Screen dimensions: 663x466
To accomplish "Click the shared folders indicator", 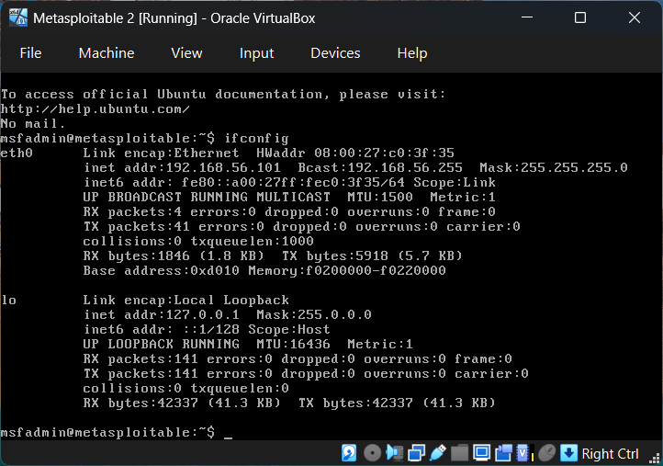I will 459,453.
